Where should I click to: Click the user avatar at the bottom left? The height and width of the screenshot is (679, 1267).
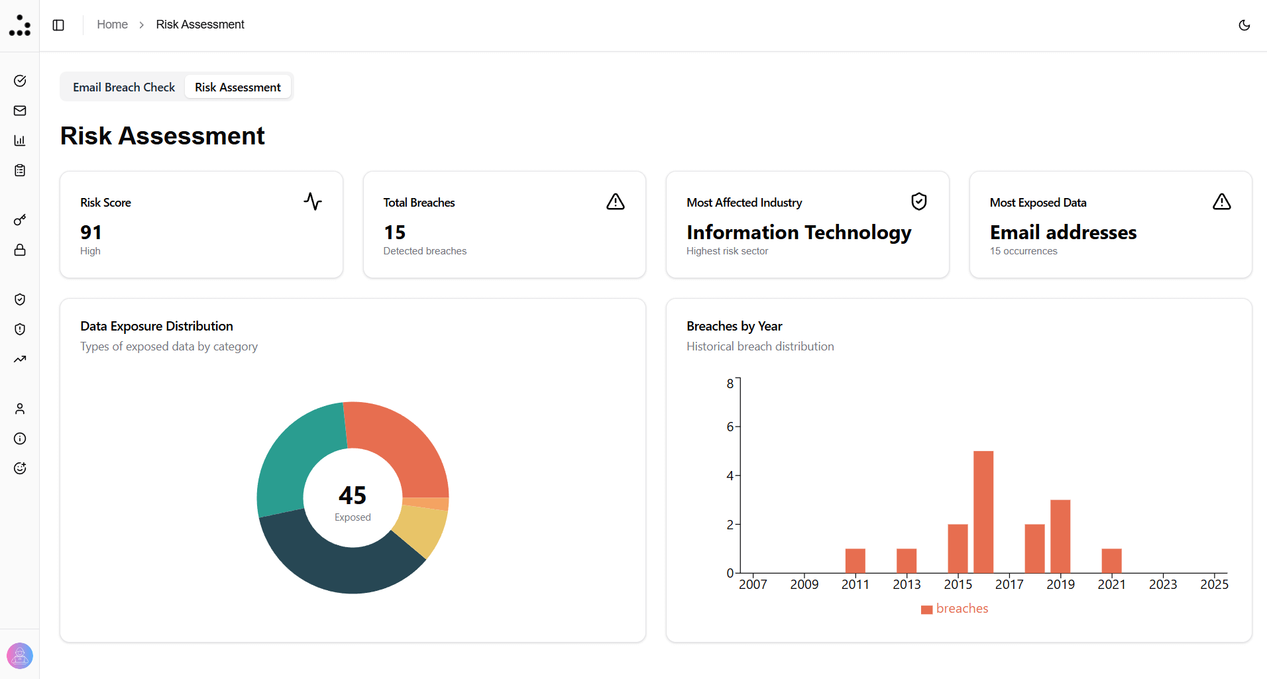pyautogui.click(x=20, y=656)
